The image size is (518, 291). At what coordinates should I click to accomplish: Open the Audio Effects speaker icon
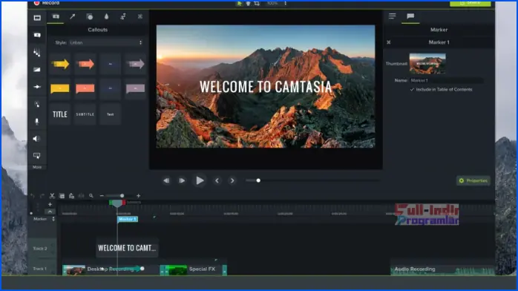36,139
